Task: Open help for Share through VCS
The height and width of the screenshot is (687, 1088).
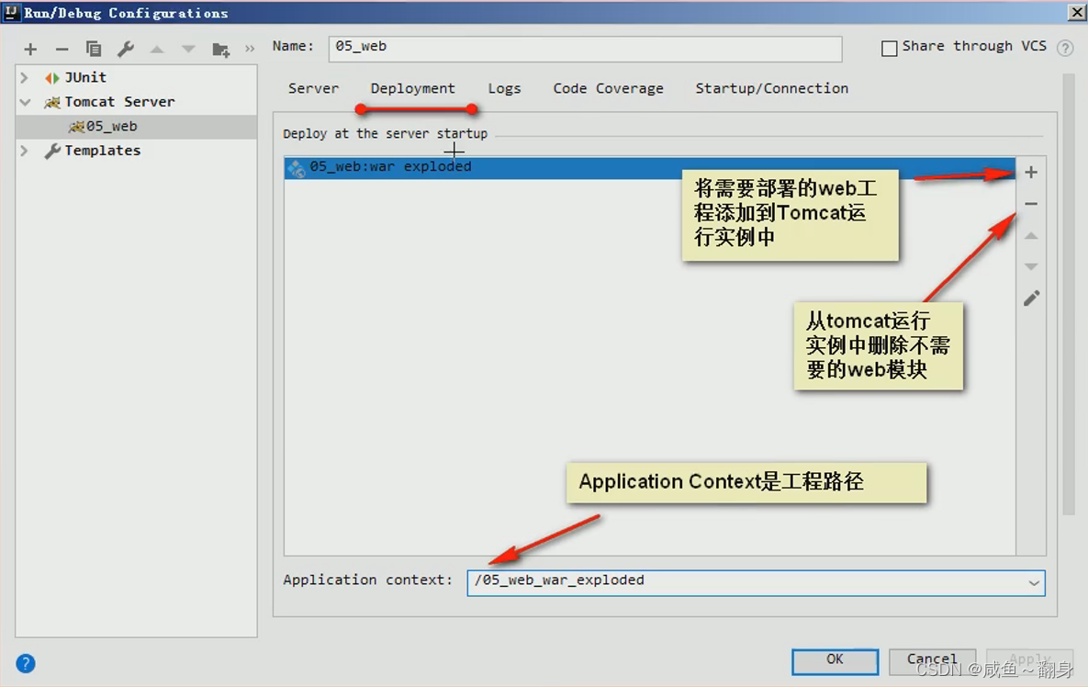Action: pyautogui.click(x=1064, y=48)
